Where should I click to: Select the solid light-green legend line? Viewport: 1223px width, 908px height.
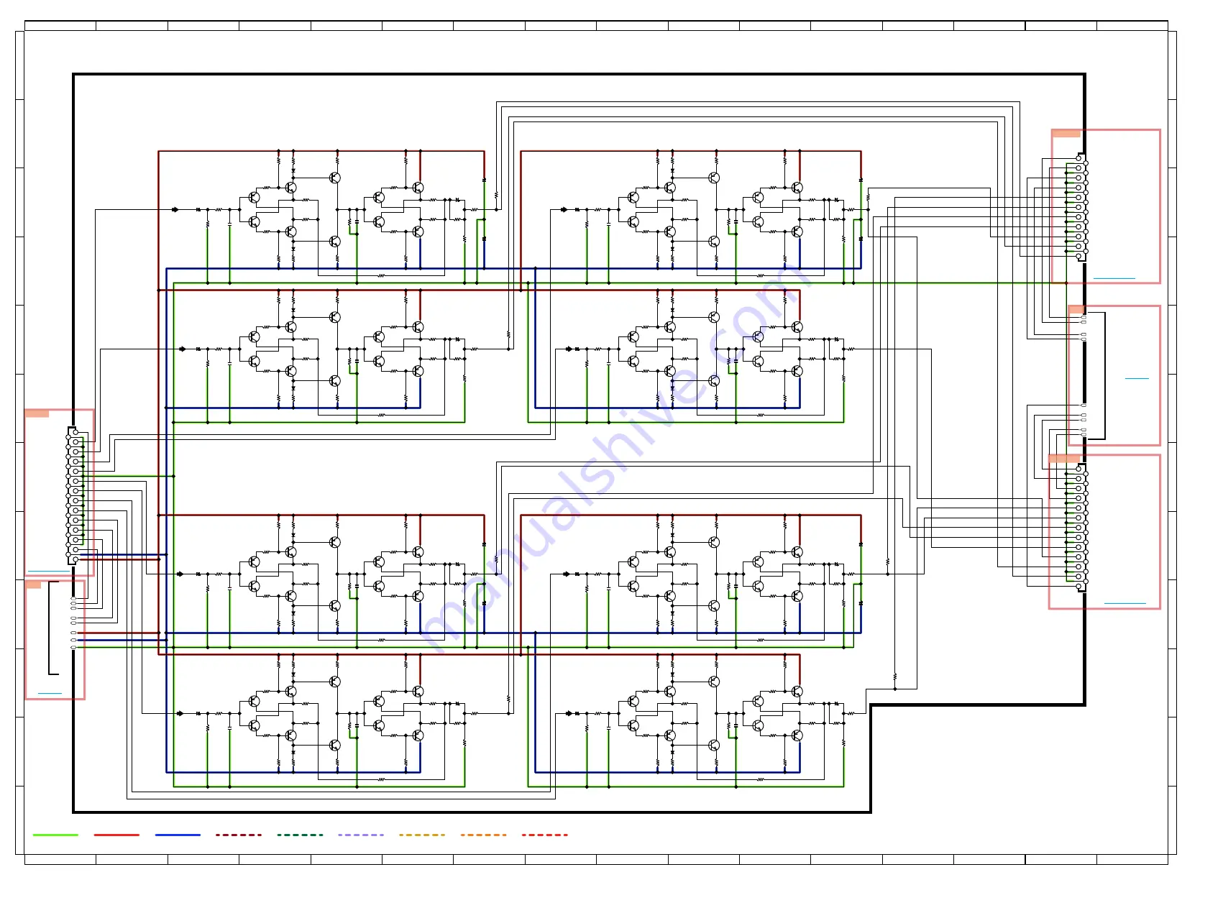[55, 835]
